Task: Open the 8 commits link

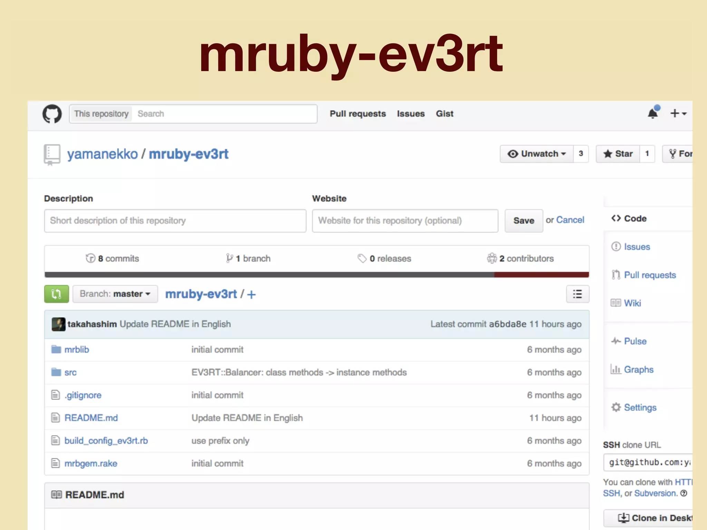Action: [x=112, y=258]
